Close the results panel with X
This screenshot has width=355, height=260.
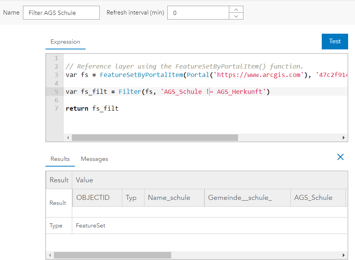coord(340,157)
